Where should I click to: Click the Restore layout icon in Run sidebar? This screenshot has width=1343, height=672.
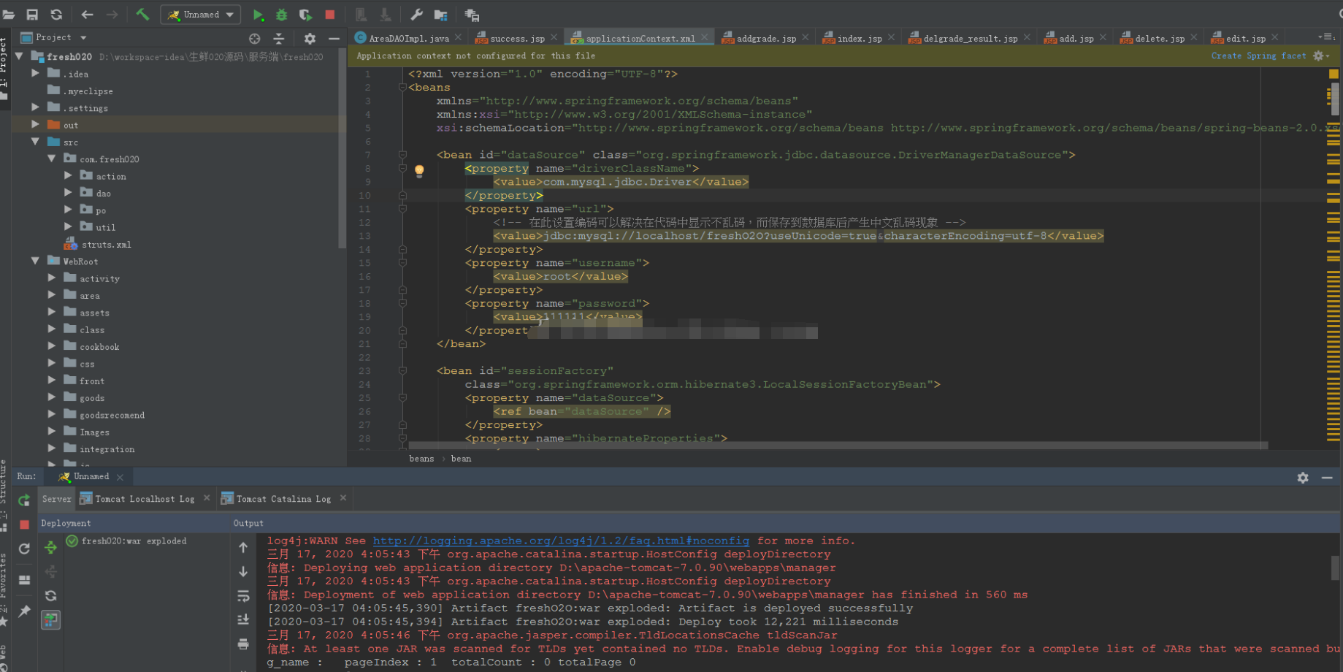(24, 580)
